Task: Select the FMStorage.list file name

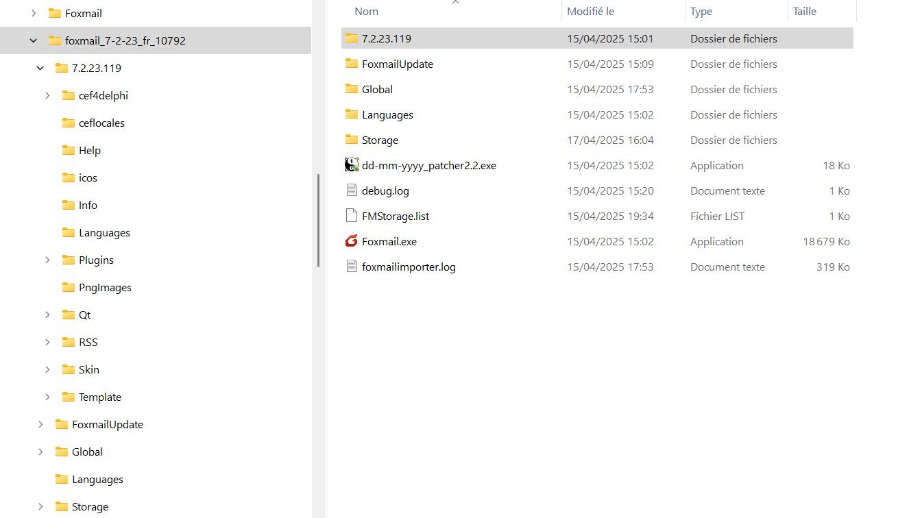Action: 396,216
